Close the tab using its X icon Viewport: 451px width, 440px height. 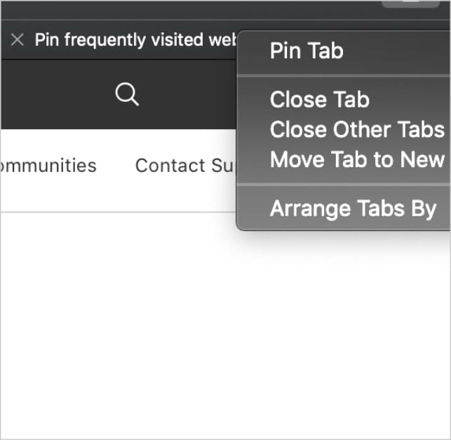coord(18,40)
